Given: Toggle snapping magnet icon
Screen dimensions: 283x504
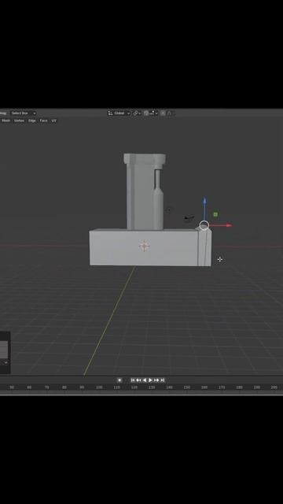Looking at the screenshot, I should (x=146, y=113).
